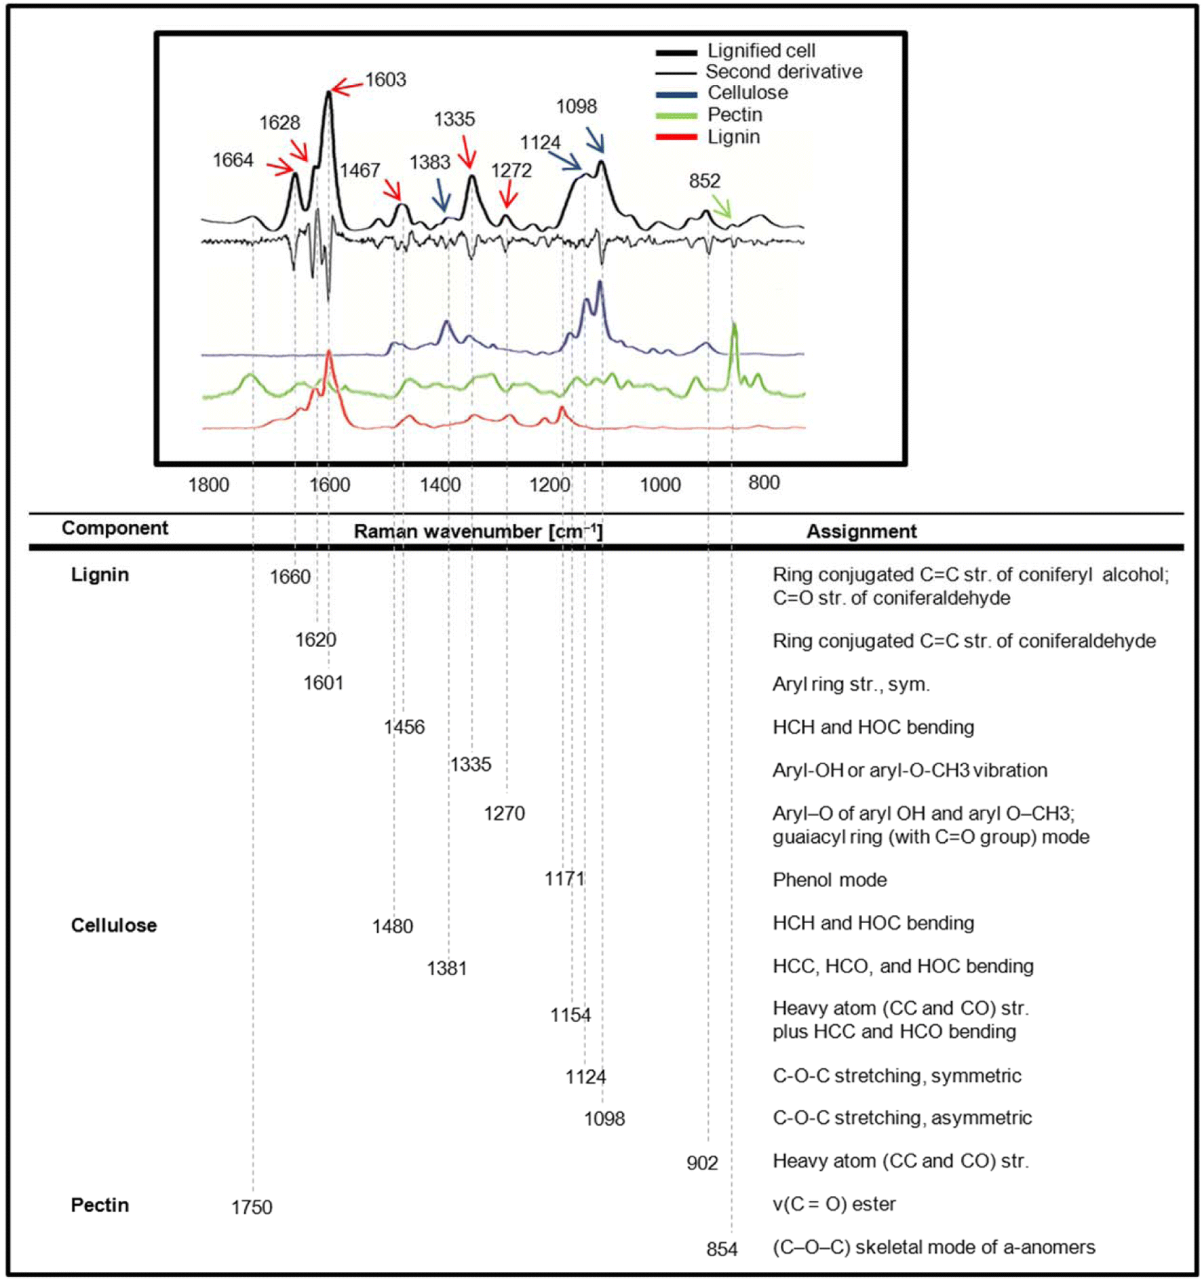Click the 'Lignified cell' legend entry
Screen dimensions: 1202x1280
tap(761, 51)
